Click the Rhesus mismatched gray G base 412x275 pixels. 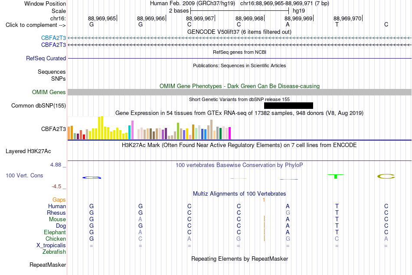[288, 213]
